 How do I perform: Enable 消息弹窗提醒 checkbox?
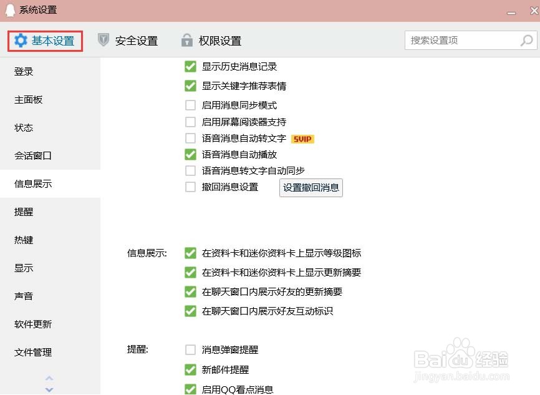click(190, 350)
